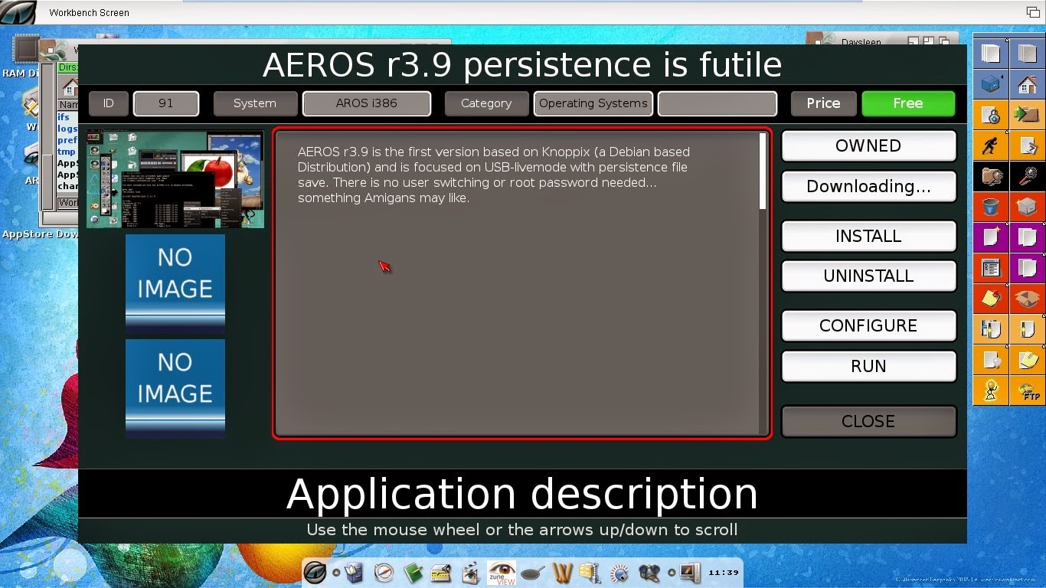Click the grey box with sparkle icon
1046x588 pixels.
click(x=1028, y=207)
